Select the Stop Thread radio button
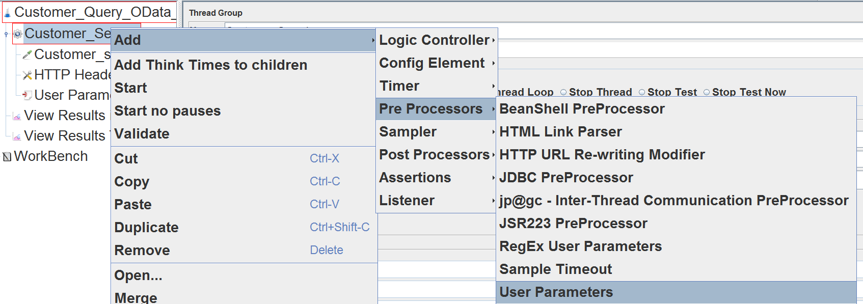Viewport: 863px width, 304px height. 563,92
